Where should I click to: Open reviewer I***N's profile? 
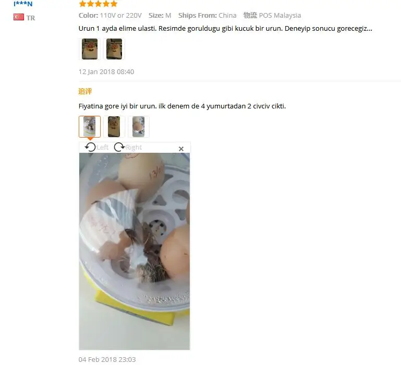click(23, 4)
